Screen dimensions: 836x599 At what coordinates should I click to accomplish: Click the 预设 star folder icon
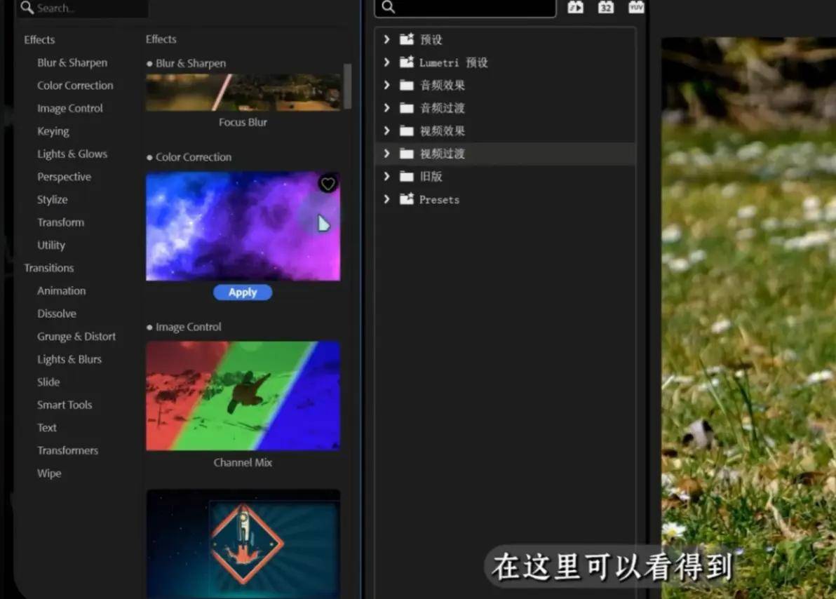407,40
